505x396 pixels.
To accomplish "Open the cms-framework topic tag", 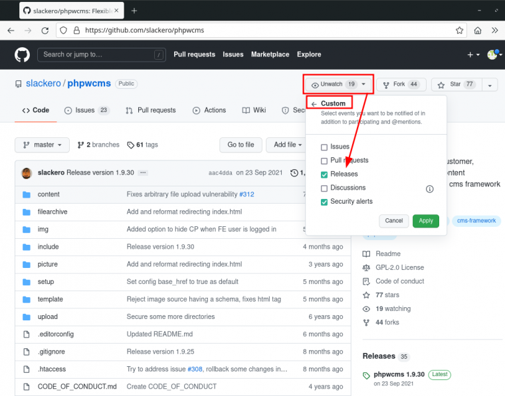I will (x=476, y=221).
